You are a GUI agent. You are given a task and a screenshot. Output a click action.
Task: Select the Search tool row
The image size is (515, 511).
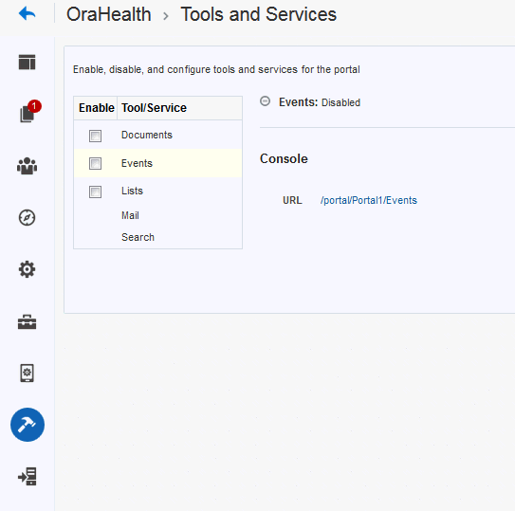158,237
